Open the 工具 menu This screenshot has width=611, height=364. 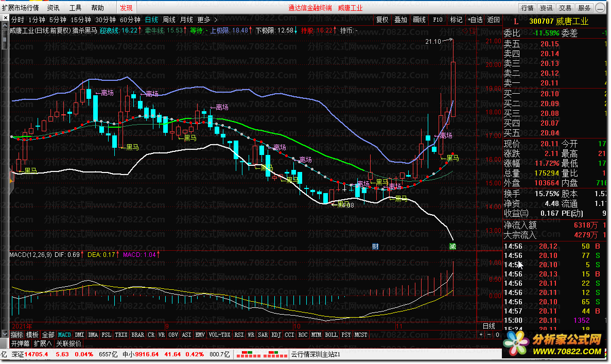[x=76, y=8]
